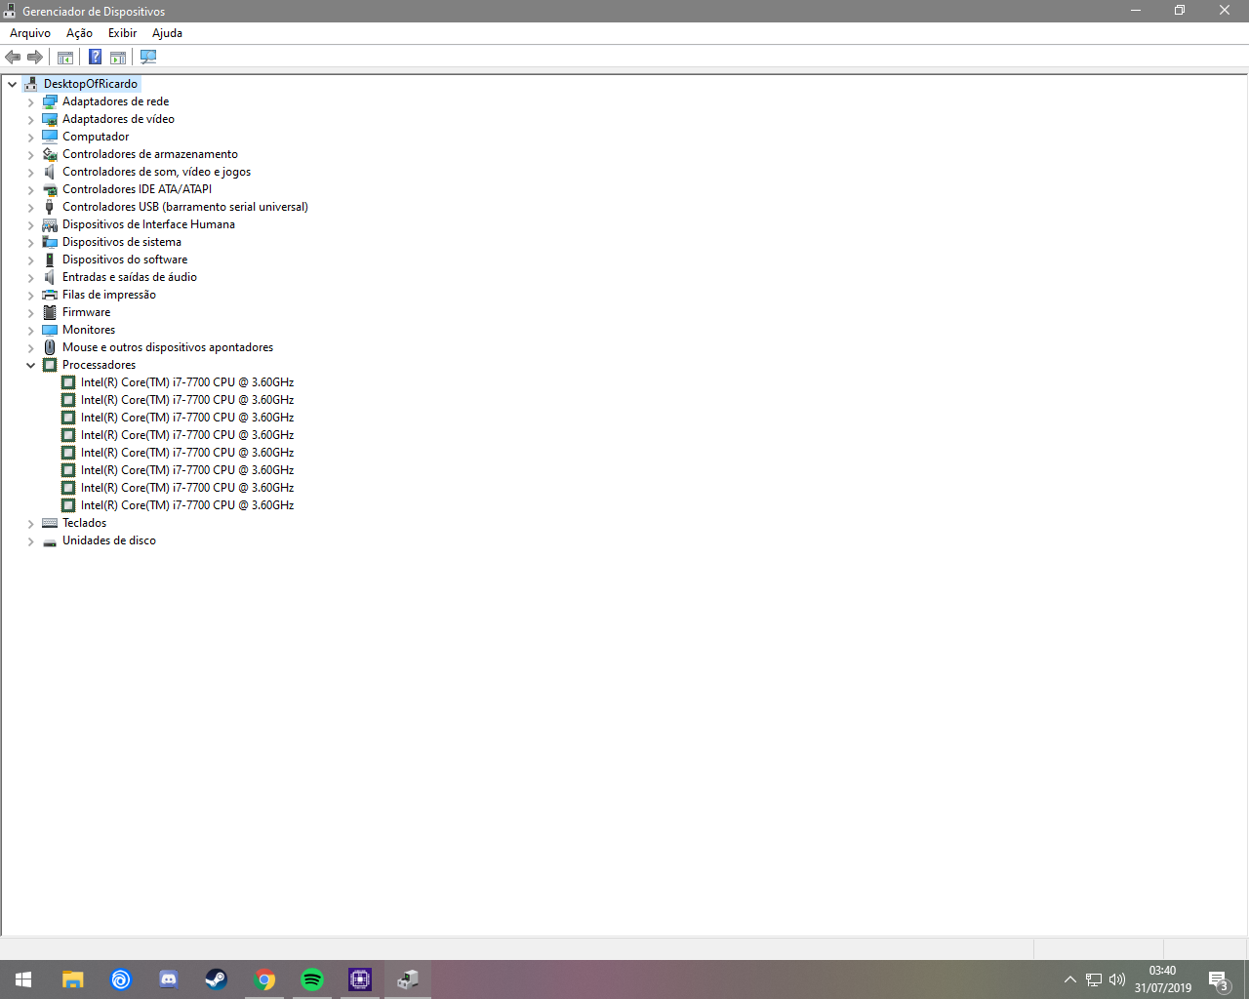Screen dimensions: 1249x999
Task: Click the Device Manager taskbar icon
Action: pos(408,979)
